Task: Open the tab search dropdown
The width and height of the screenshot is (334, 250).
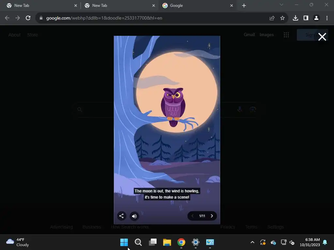Action: pyautogui.click(x=281, y=5)
